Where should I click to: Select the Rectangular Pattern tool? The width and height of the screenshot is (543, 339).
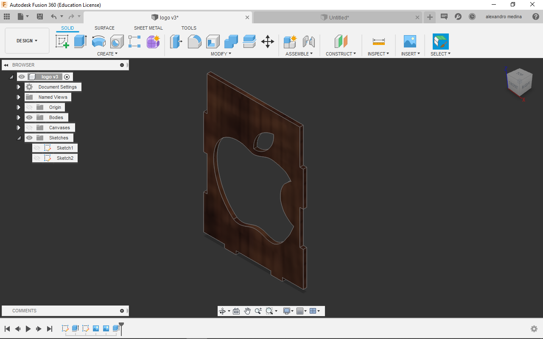tap(134, 42)
